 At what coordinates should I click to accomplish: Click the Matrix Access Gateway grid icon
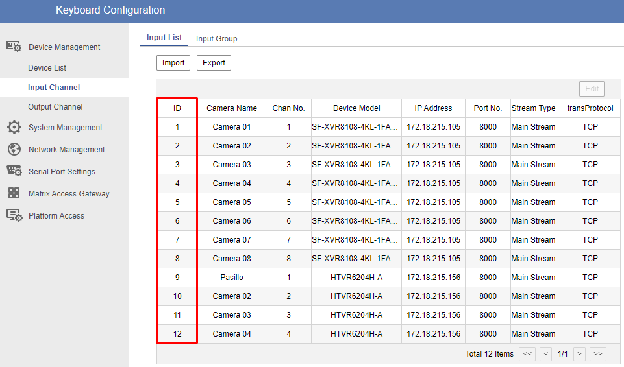click(14, 193)
